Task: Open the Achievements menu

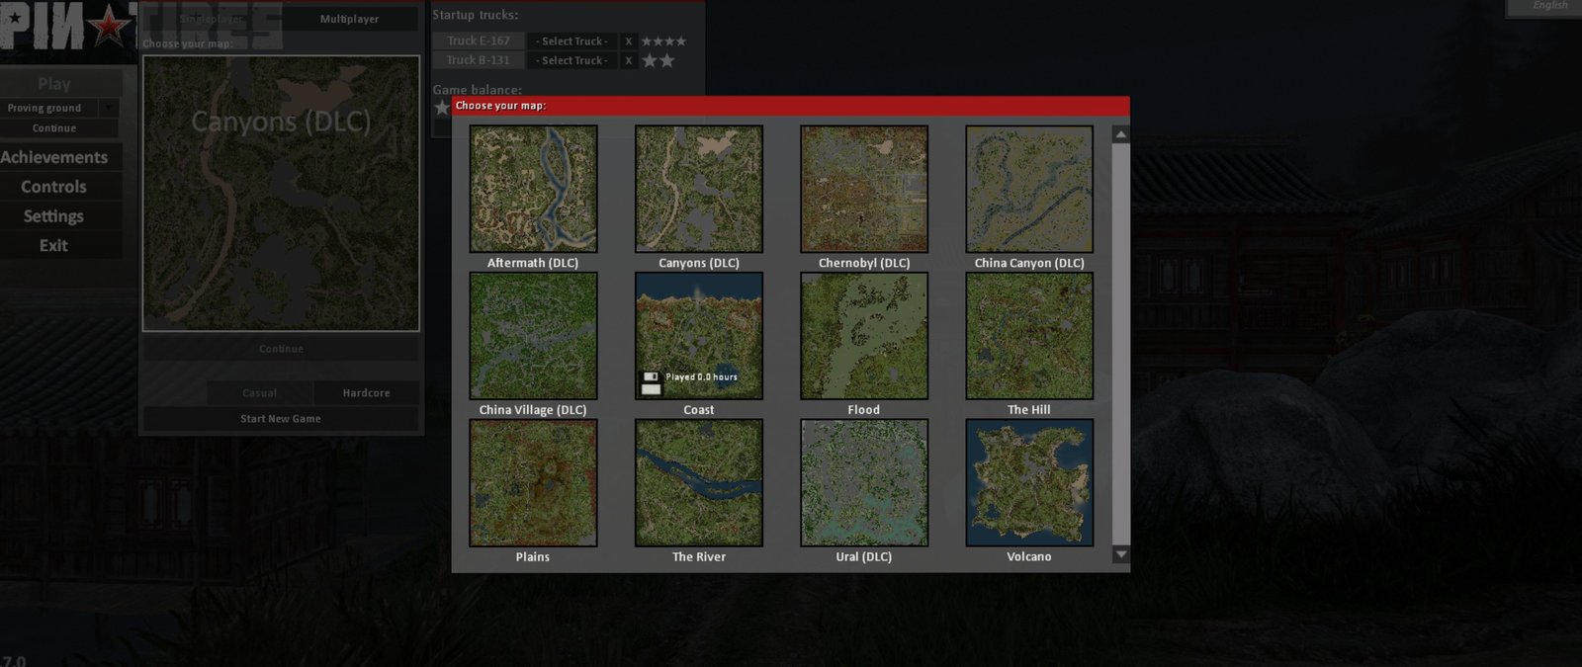Action: pos(54,157)
